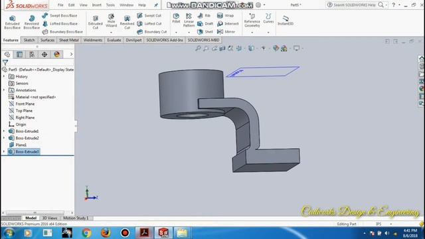Select the Linear Pattern tool
Viewport: 425px width, 239px height.
(189, 20)
